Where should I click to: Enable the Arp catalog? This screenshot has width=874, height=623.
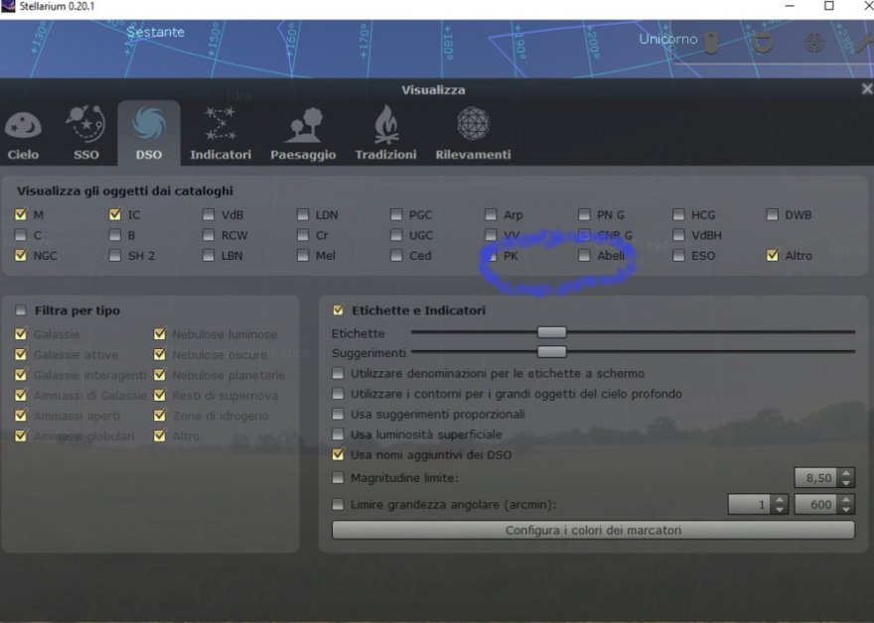click(491, 214)
